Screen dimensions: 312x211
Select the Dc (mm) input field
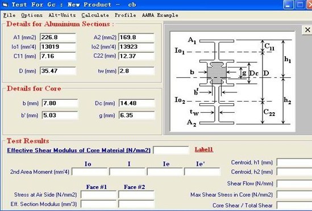point(137,103)
